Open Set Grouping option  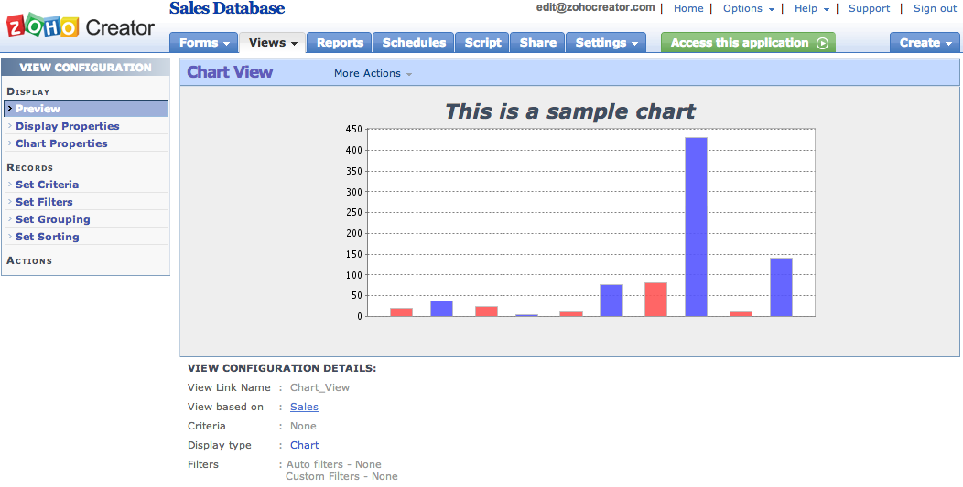(53, 219)
